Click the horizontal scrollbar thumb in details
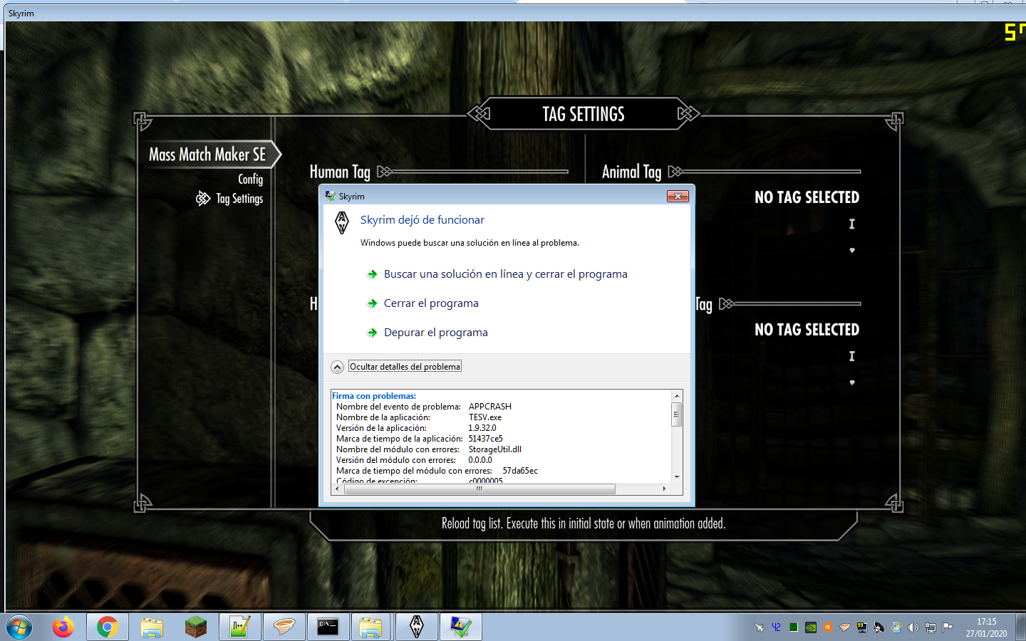The image size is (1026, 641). 480,489
